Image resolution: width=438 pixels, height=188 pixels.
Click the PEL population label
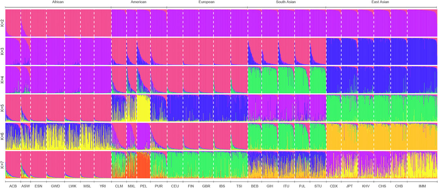tap(143, 186)
